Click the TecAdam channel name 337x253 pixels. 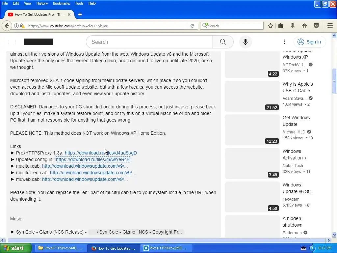pyautogui.click(x=291, y=199)
